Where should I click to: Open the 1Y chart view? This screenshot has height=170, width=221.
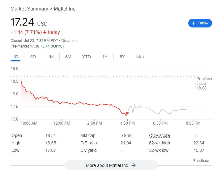pyautogui.click(x=105, y=57)
